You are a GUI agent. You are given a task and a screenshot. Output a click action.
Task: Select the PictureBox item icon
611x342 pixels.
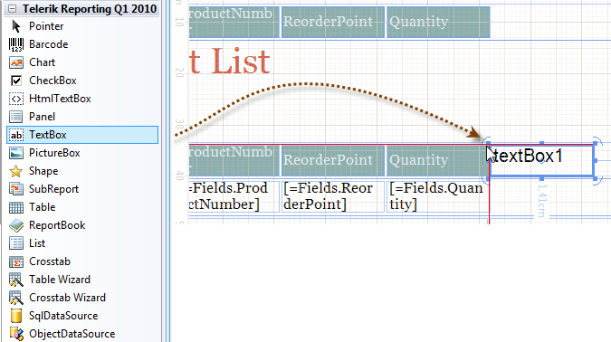pos(16,153)
